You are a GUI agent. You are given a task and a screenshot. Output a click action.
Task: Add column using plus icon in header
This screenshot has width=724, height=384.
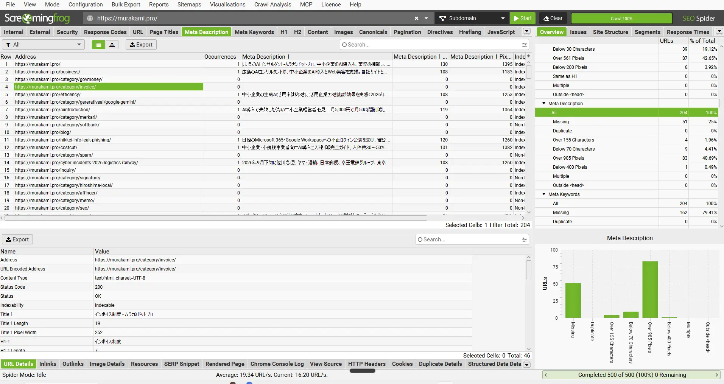tap(529, 56)
